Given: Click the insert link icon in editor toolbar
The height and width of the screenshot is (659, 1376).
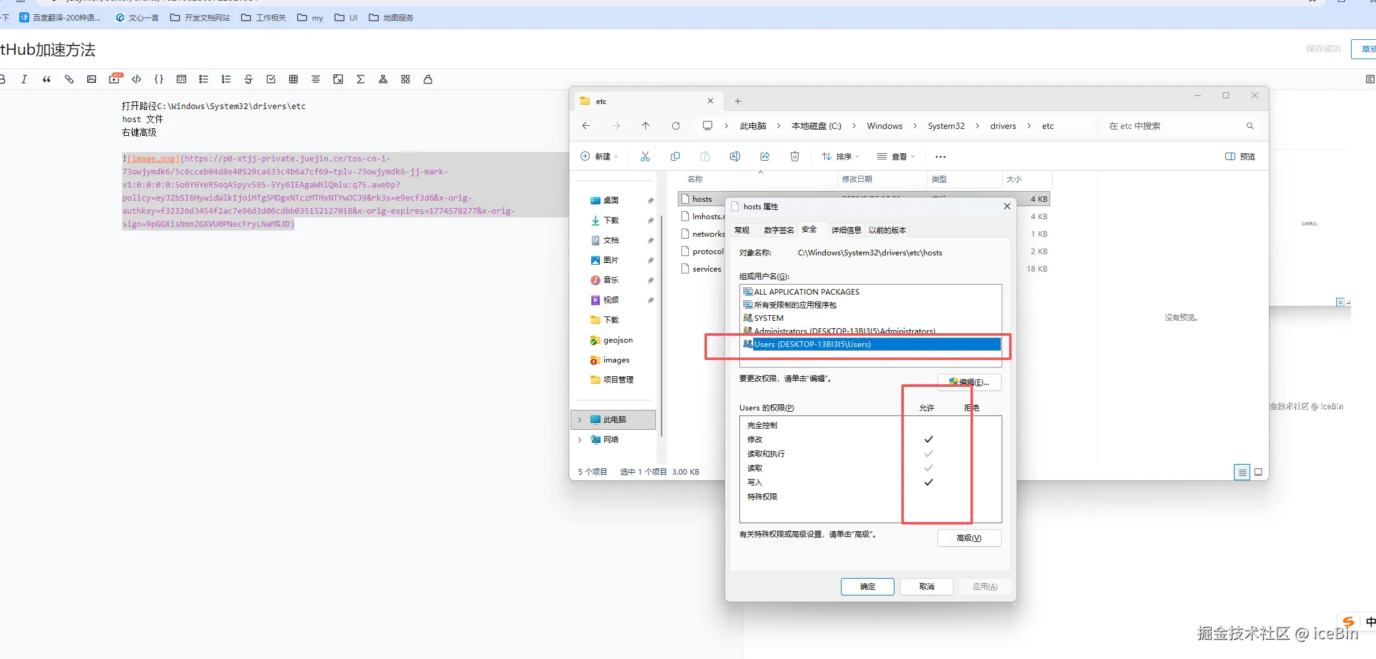Looking at the screenshot, I should 69,79.
